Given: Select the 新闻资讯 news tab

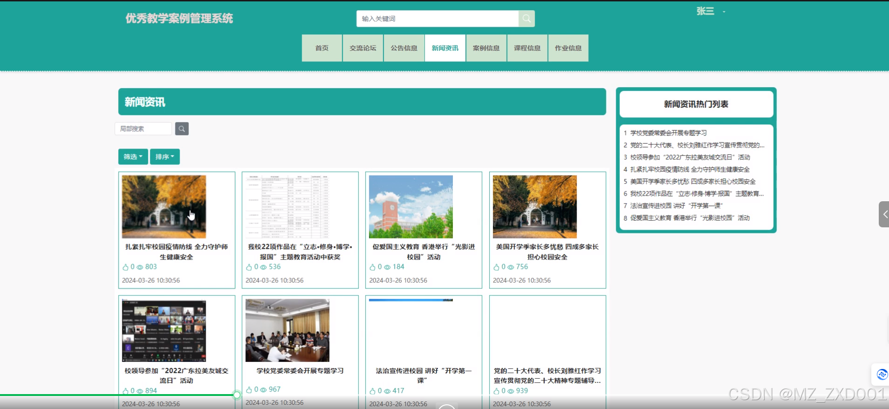Looking at the screenshot, I should coord(445,48).
